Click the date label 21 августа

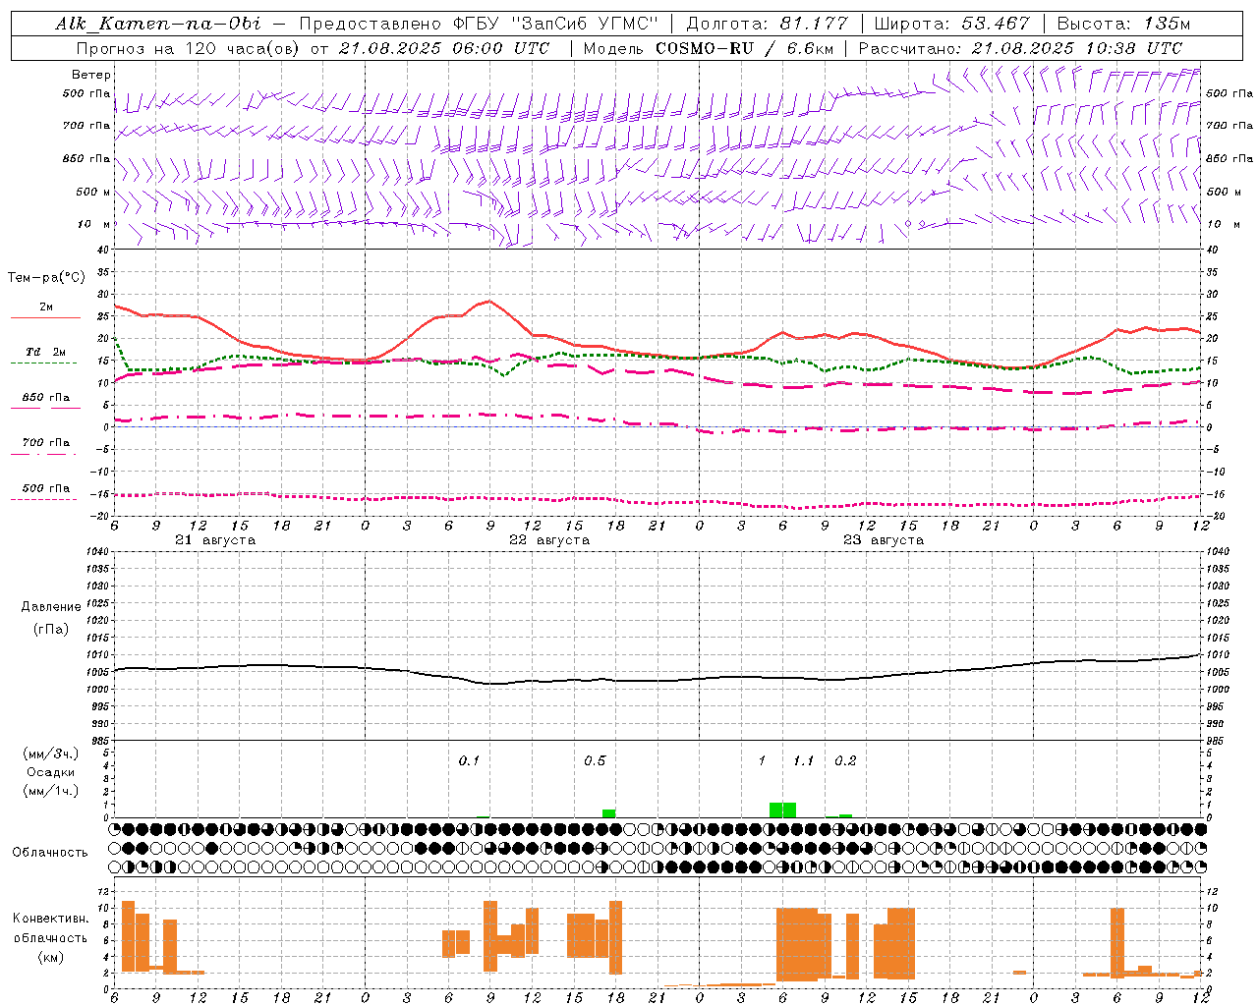[x=215, y=540]
